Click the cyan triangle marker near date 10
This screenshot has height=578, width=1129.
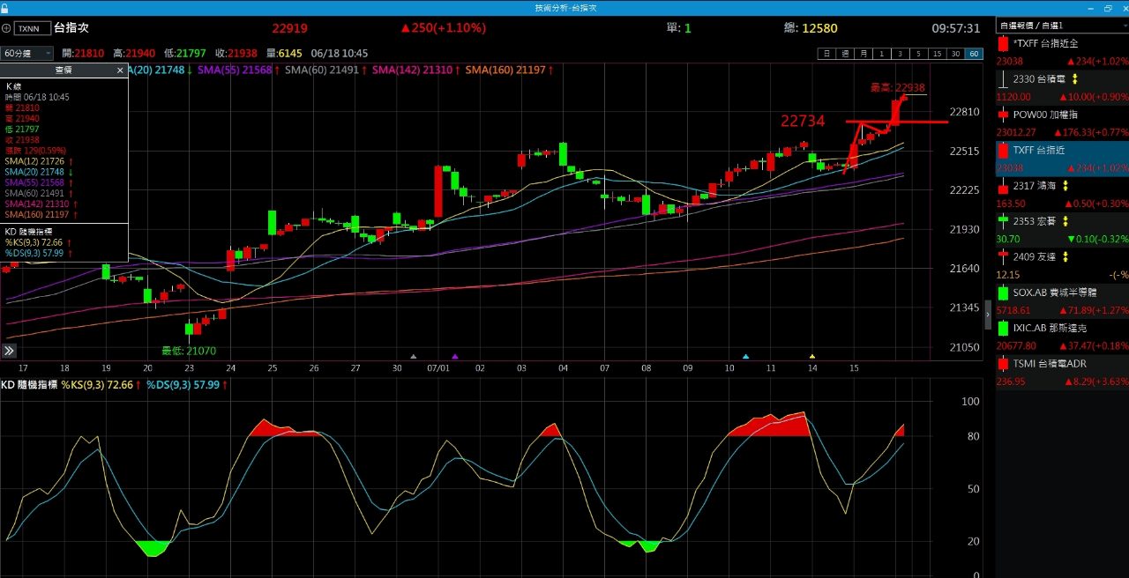click(x=745, y=357)
